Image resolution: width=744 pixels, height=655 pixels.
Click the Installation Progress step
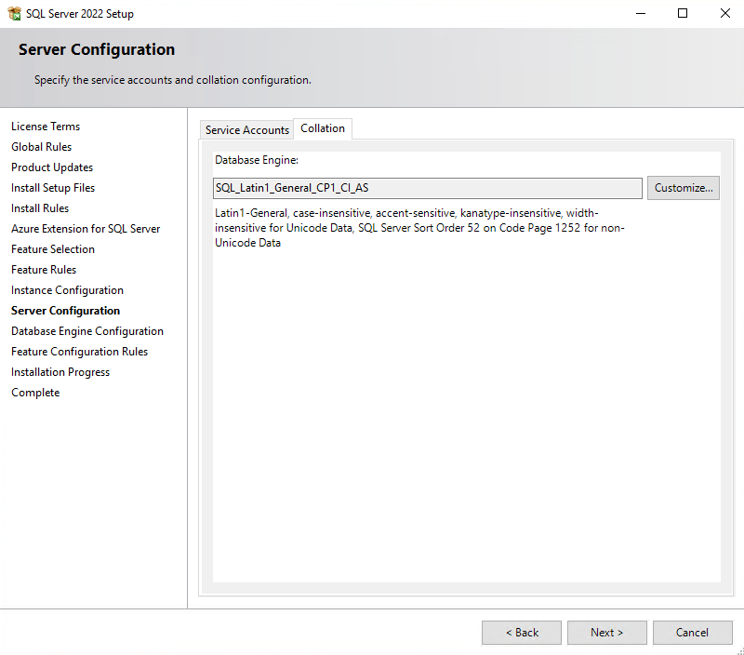60,372
